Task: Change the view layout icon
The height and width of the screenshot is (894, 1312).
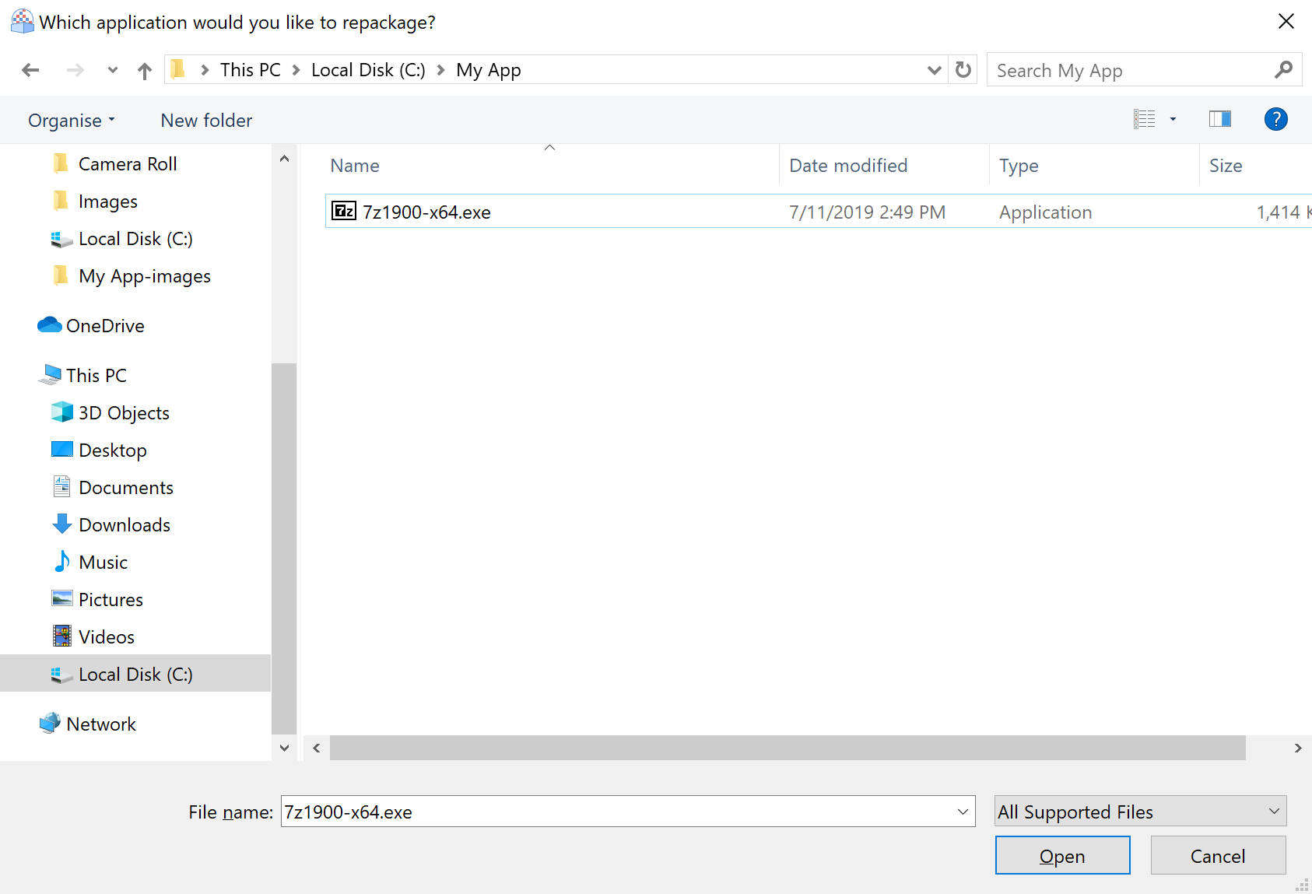Action: (1145, 119)
